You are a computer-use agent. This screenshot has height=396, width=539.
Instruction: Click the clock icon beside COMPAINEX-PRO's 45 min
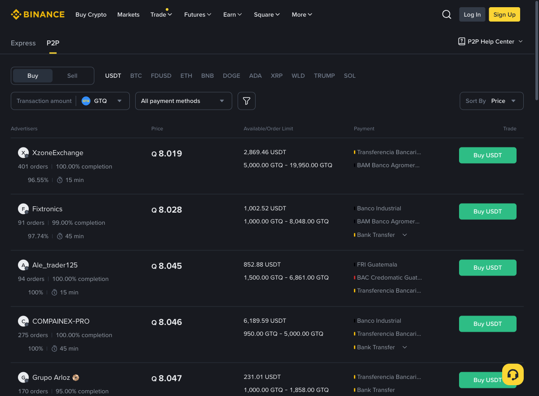point(54,349)
